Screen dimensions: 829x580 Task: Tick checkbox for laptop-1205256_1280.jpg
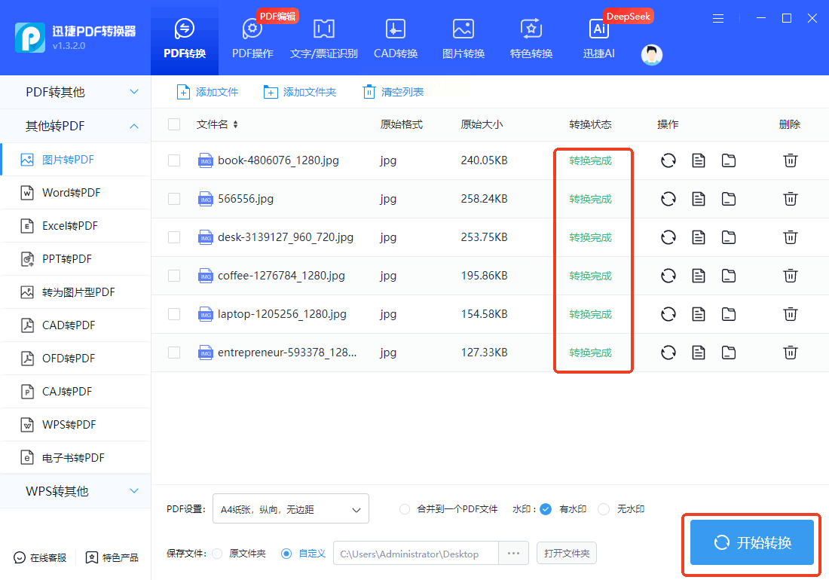click(x=174, y=314)
